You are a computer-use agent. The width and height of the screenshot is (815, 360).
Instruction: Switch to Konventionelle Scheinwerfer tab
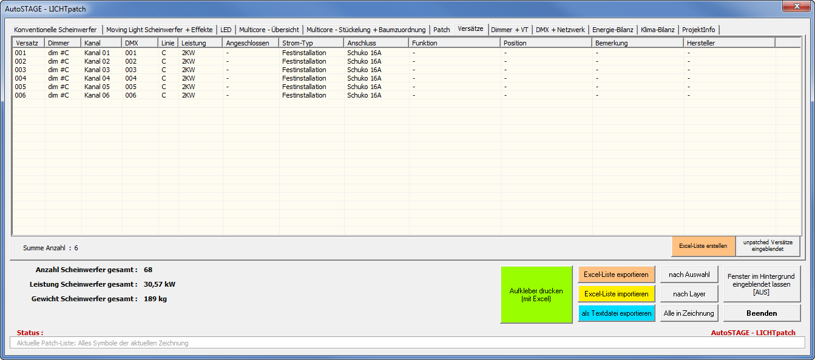55,30
